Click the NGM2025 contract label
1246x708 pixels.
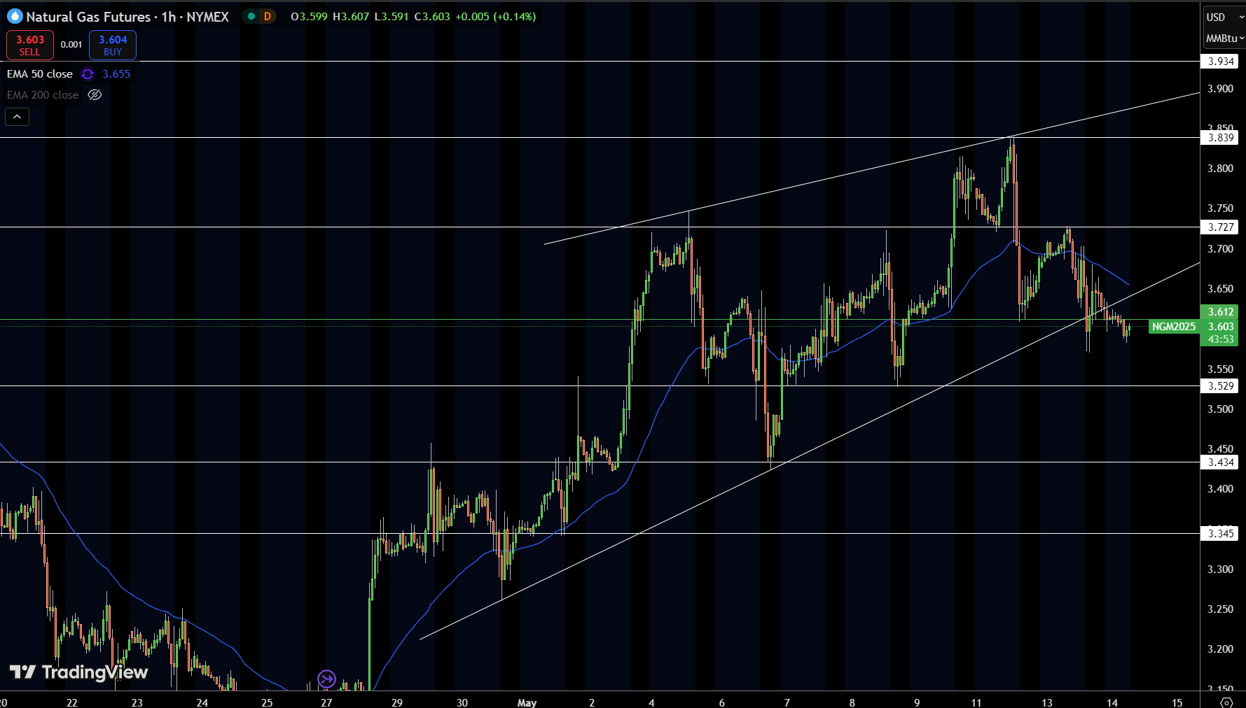point(1174,327)
